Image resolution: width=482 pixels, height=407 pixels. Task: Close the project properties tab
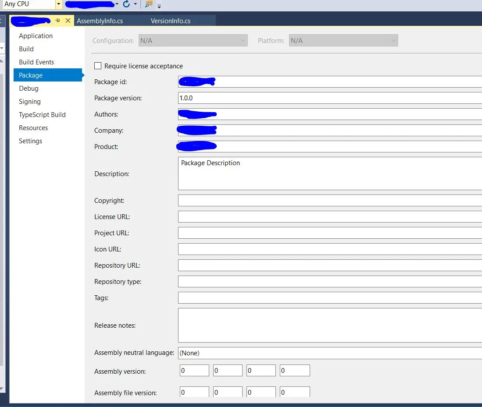click(x=68, y=21)
